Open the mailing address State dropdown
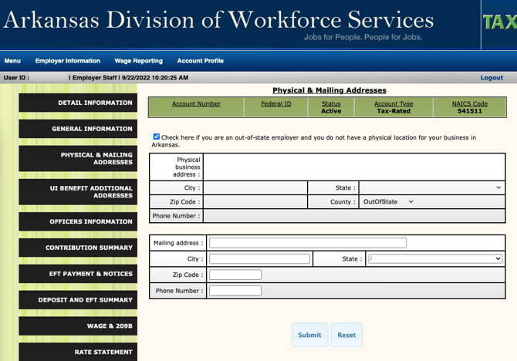The height and width of the screenshot is (361, 517). coord(435,259)
